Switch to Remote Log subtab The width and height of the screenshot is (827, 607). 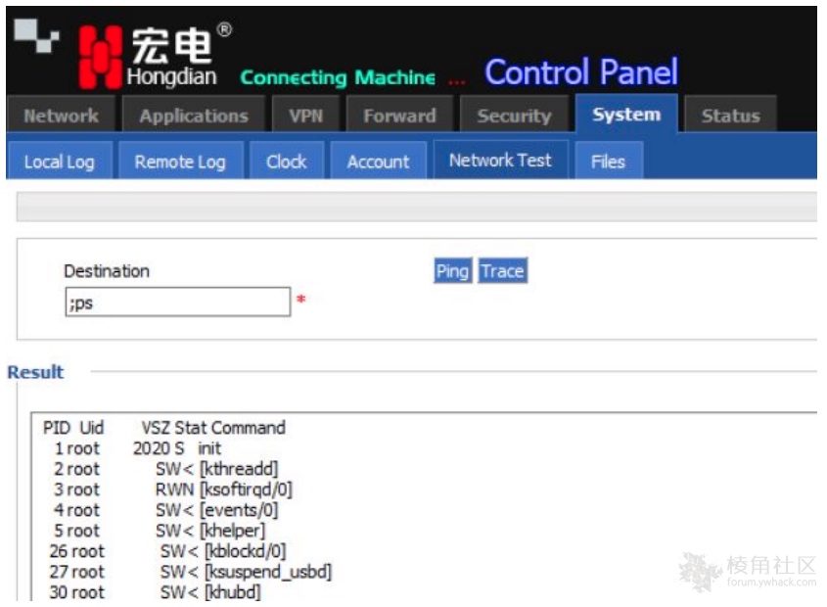click(180, 162)
